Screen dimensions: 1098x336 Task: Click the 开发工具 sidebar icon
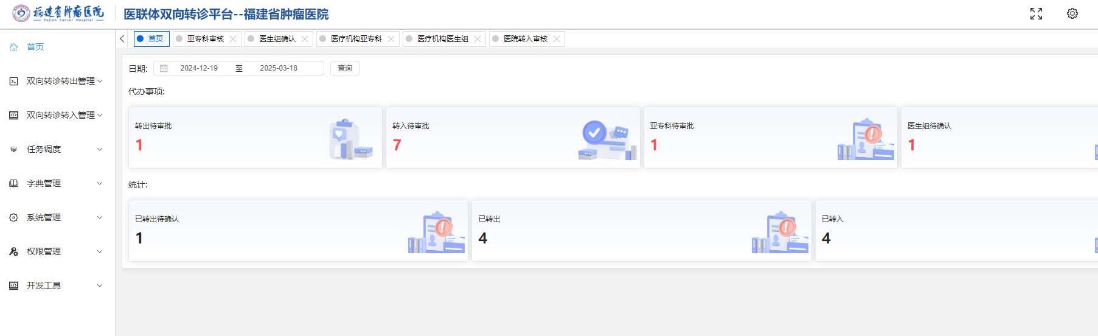coord(13,285)
